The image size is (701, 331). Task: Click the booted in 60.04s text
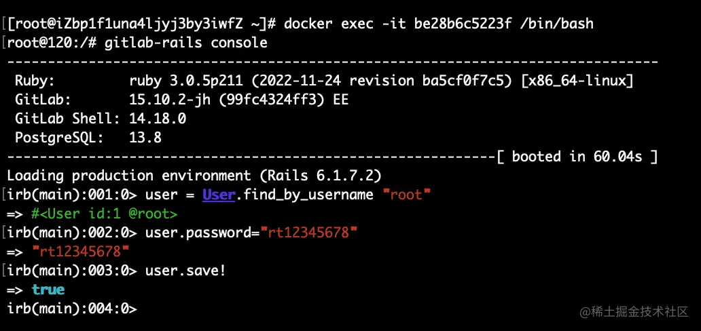click(x=577, y=157)
